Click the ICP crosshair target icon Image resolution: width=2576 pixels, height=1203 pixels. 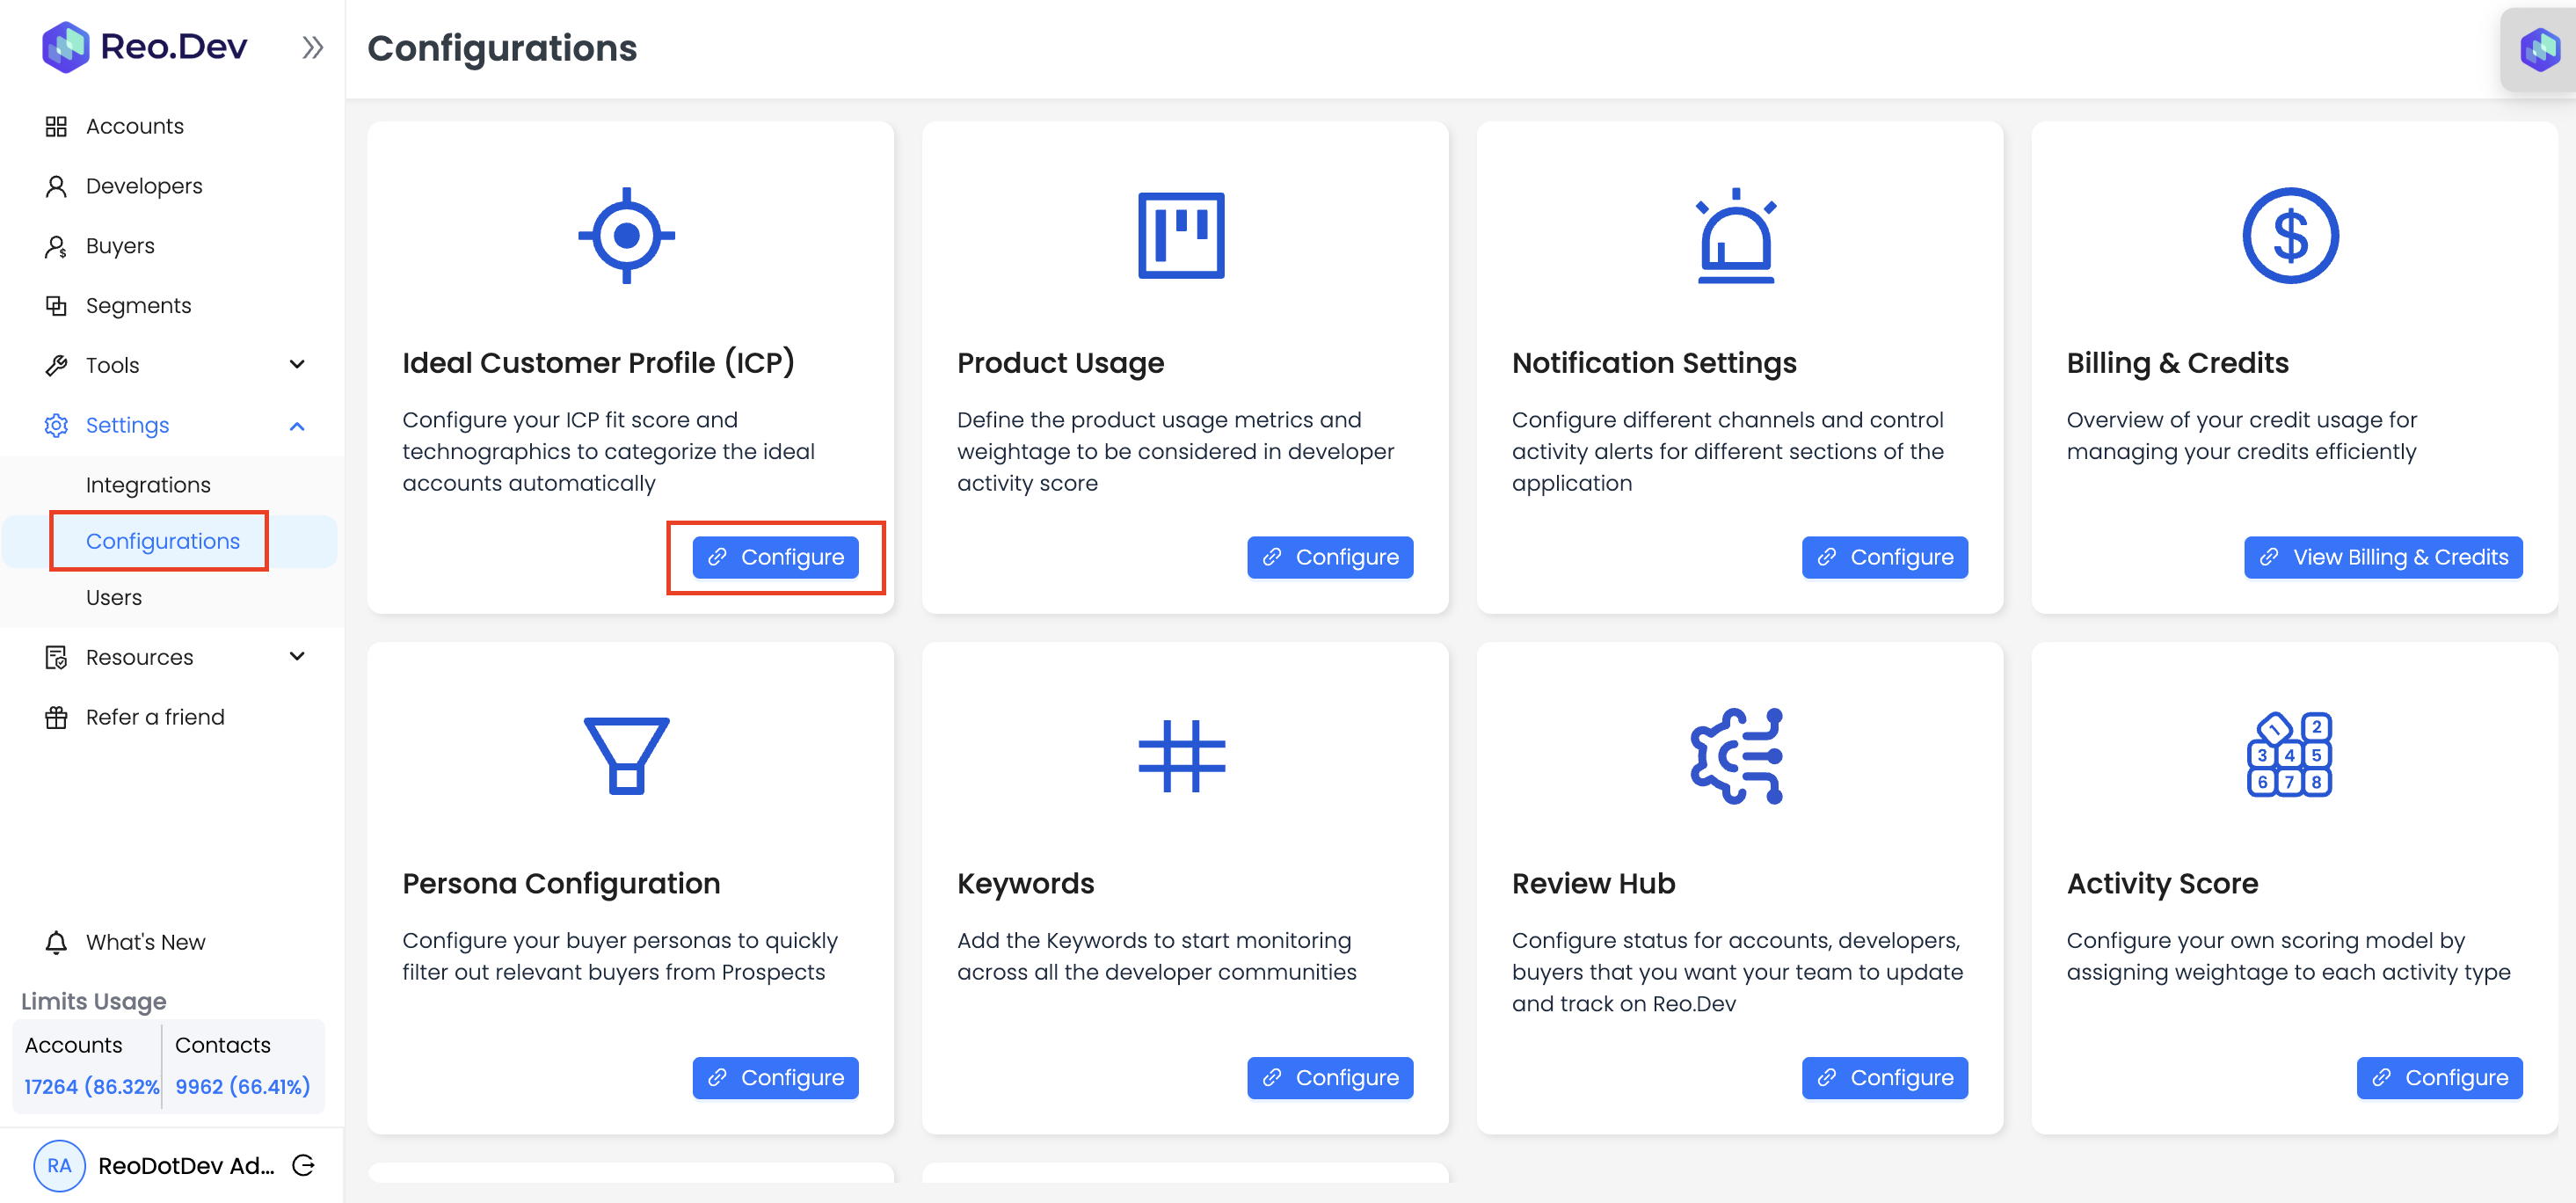coord(626,235)
